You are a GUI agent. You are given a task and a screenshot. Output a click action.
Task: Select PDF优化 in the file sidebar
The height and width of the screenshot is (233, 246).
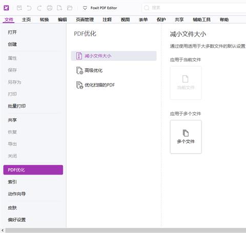click(x=33, y=170)
